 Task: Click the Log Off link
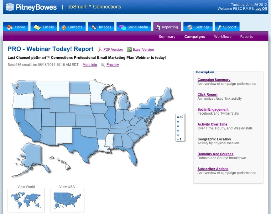[x=261, y=9]
